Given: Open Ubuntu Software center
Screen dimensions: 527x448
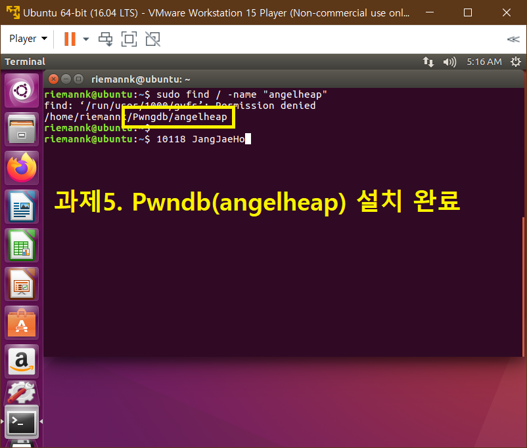Looking at the screenshot, I should point(22,323).
